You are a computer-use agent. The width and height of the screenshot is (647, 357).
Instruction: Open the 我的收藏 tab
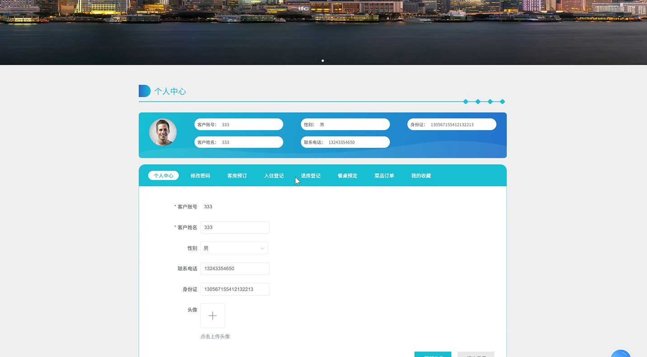(x=421, y=176)
